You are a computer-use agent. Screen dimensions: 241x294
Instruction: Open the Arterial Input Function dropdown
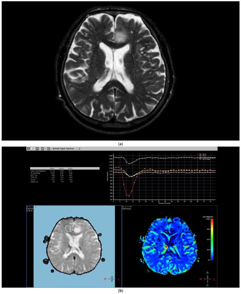tap(65, 149)
